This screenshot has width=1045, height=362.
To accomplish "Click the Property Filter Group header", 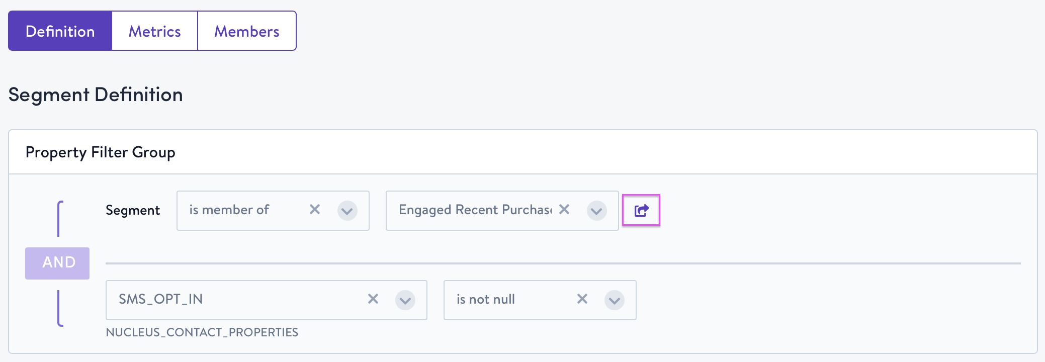I will [x=101, y=152].
